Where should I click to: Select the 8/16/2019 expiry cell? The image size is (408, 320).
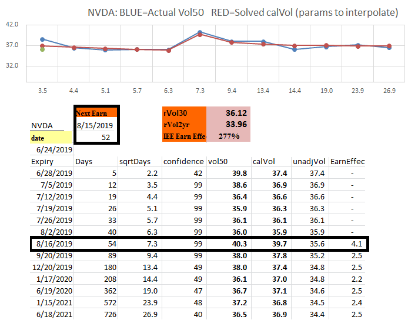point(53,244)
